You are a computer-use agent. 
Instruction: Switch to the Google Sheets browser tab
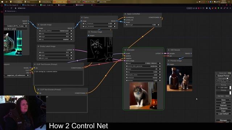point(48,5)
